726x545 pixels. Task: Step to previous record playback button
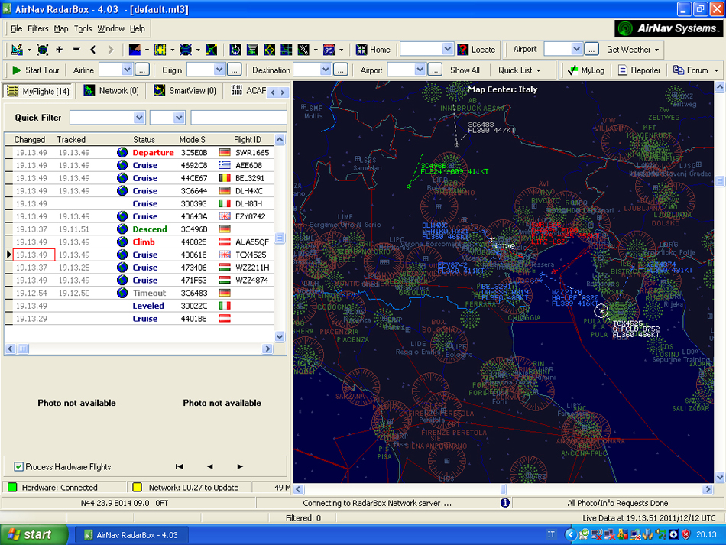tap(209, 466)
